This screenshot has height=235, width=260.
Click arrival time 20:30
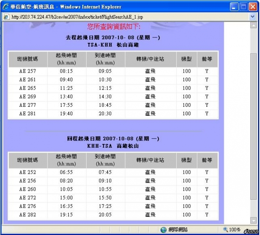tap(105, 114)
